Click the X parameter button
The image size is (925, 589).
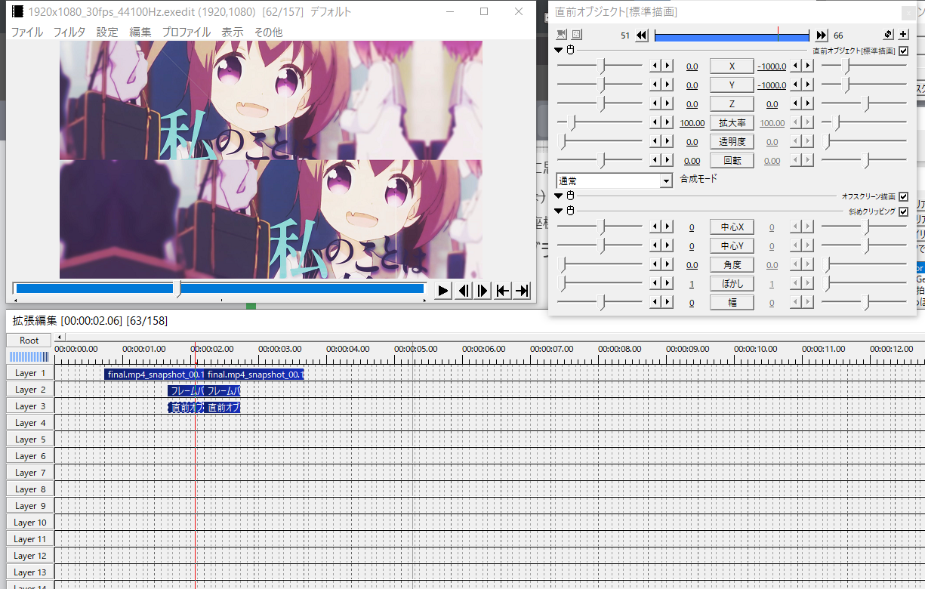[x=732, y=66]
